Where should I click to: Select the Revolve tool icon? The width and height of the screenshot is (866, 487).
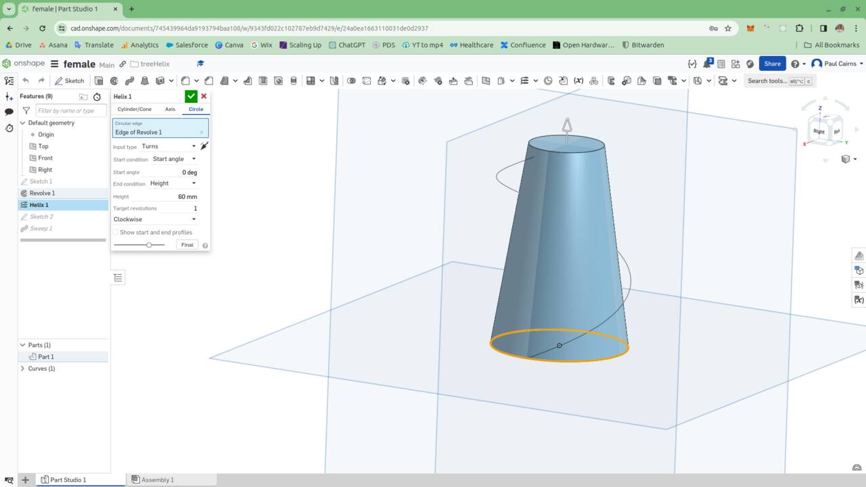(114, 80)
